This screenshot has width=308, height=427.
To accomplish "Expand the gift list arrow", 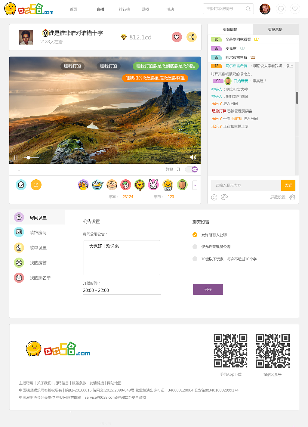I will 195,185.
